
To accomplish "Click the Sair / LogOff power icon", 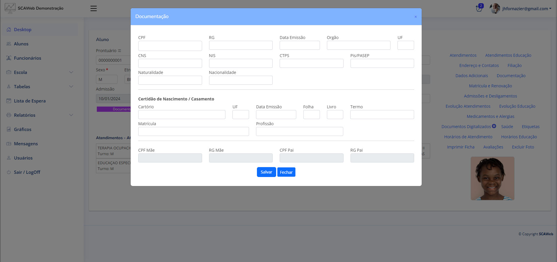I will coord(9,172).
